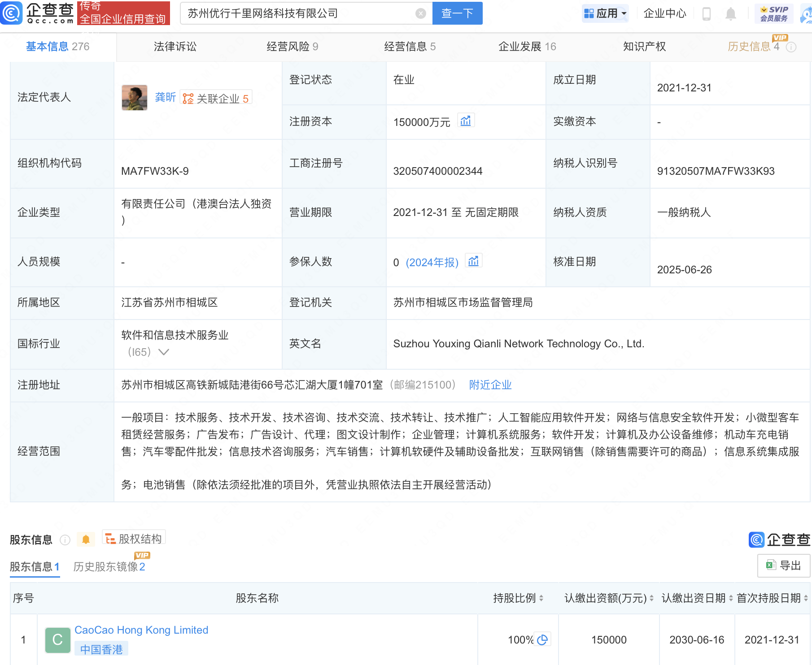Click the orange bell alert icon

tap(86, 540)
